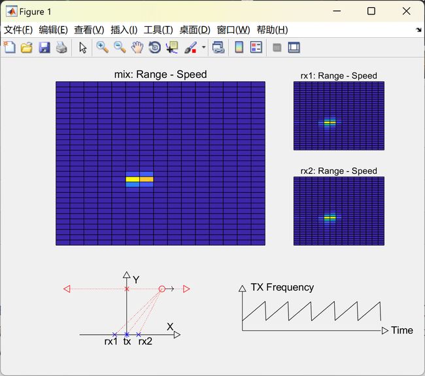Click the X axis label

(170, 327)
